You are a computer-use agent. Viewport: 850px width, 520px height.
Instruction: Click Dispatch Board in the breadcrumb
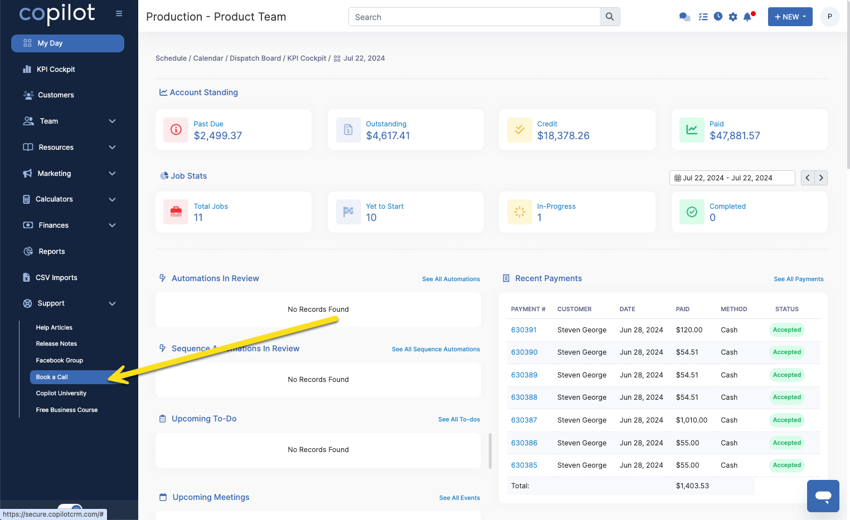(x=255, y=58)
